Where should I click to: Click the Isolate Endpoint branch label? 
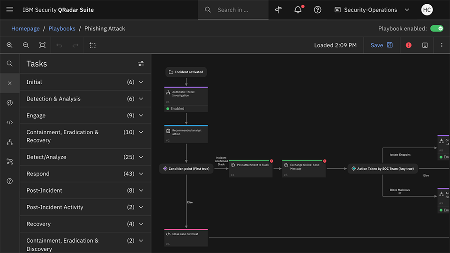coord(400,154)
